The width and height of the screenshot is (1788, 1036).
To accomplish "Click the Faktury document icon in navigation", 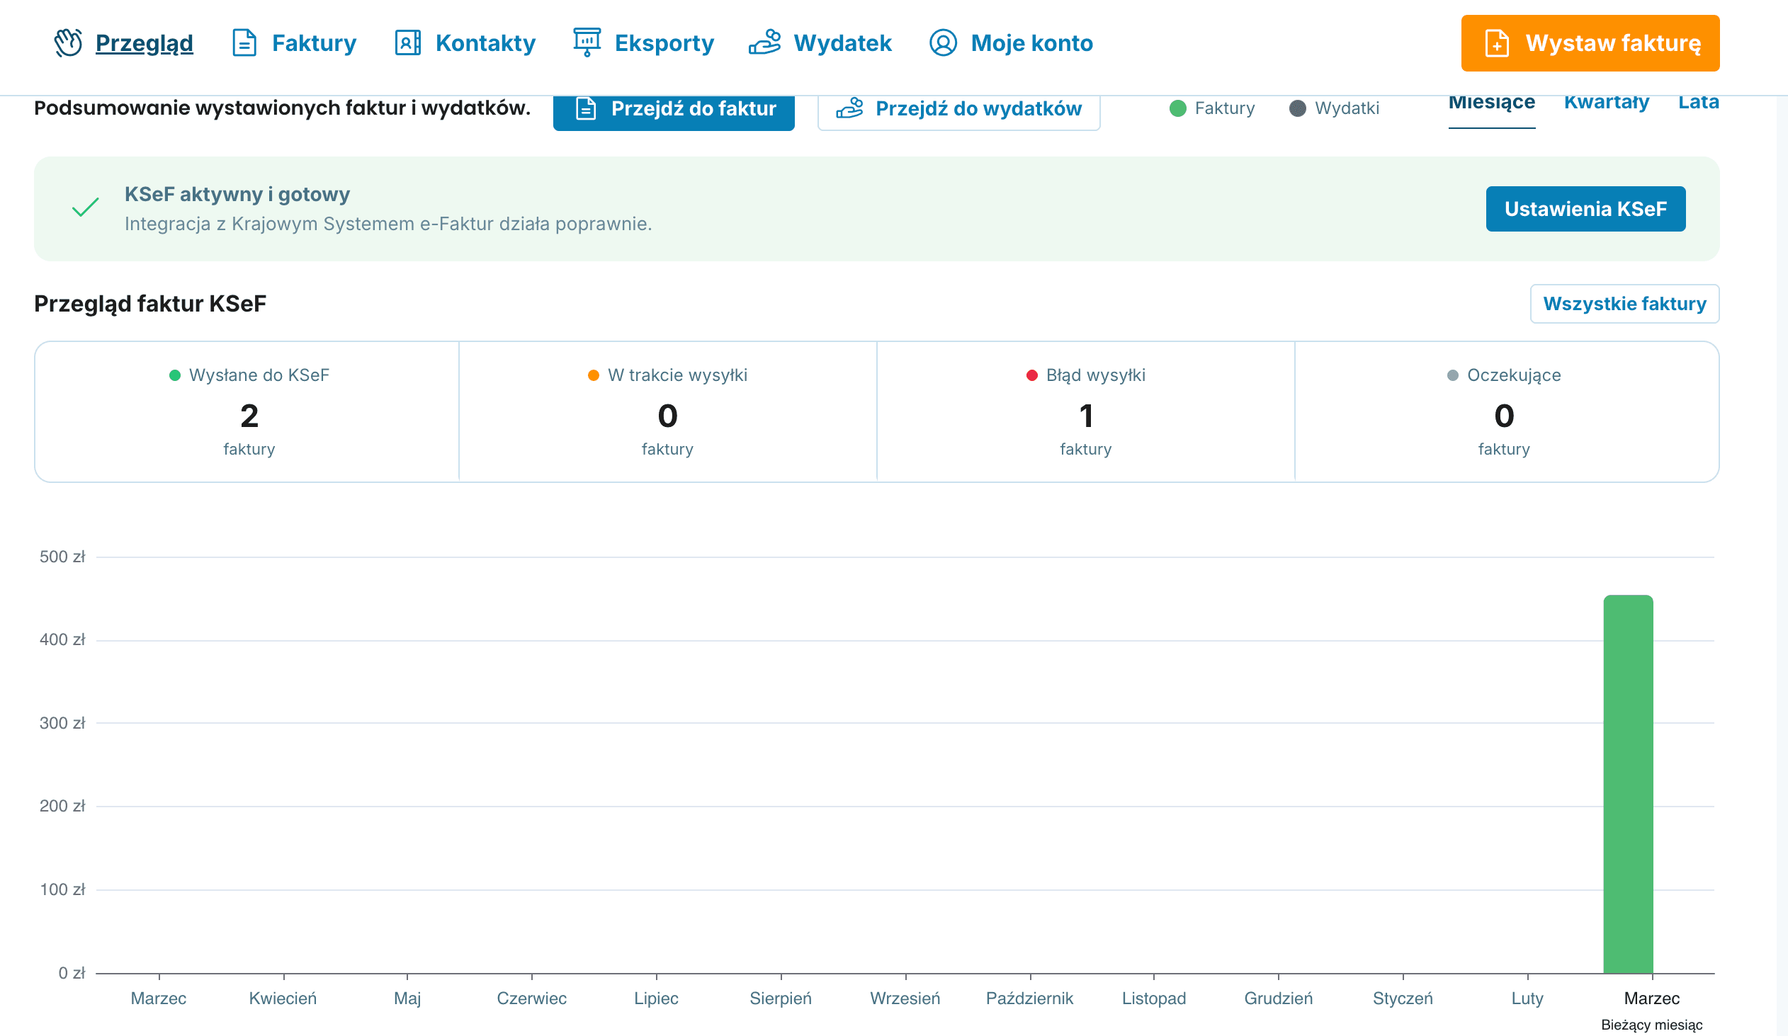I will 245,42.
